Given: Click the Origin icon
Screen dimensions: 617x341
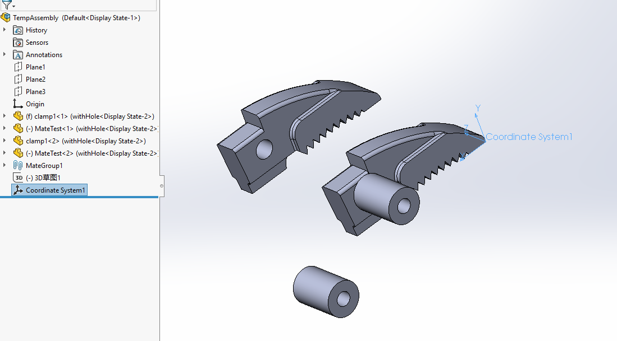Looking at the screenshot, I should (18, 104).
